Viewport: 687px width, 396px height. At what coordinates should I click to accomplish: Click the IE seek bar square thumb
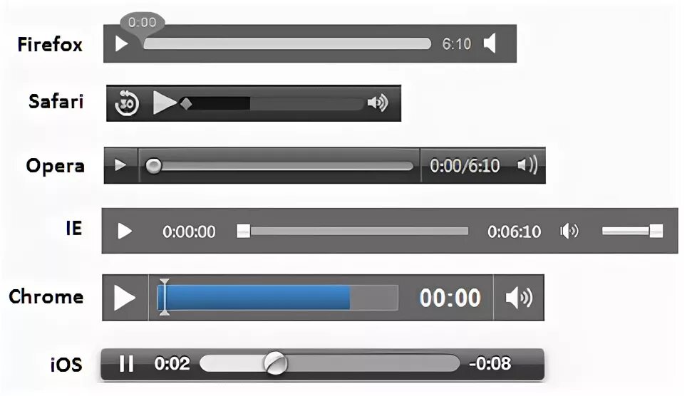coord(244,231)
